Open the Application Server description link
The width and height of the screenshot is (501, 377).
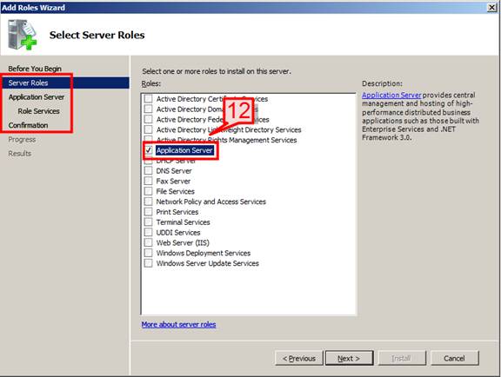[391, 96]
